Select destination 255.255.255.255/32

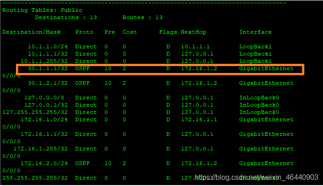click(35, 178)
